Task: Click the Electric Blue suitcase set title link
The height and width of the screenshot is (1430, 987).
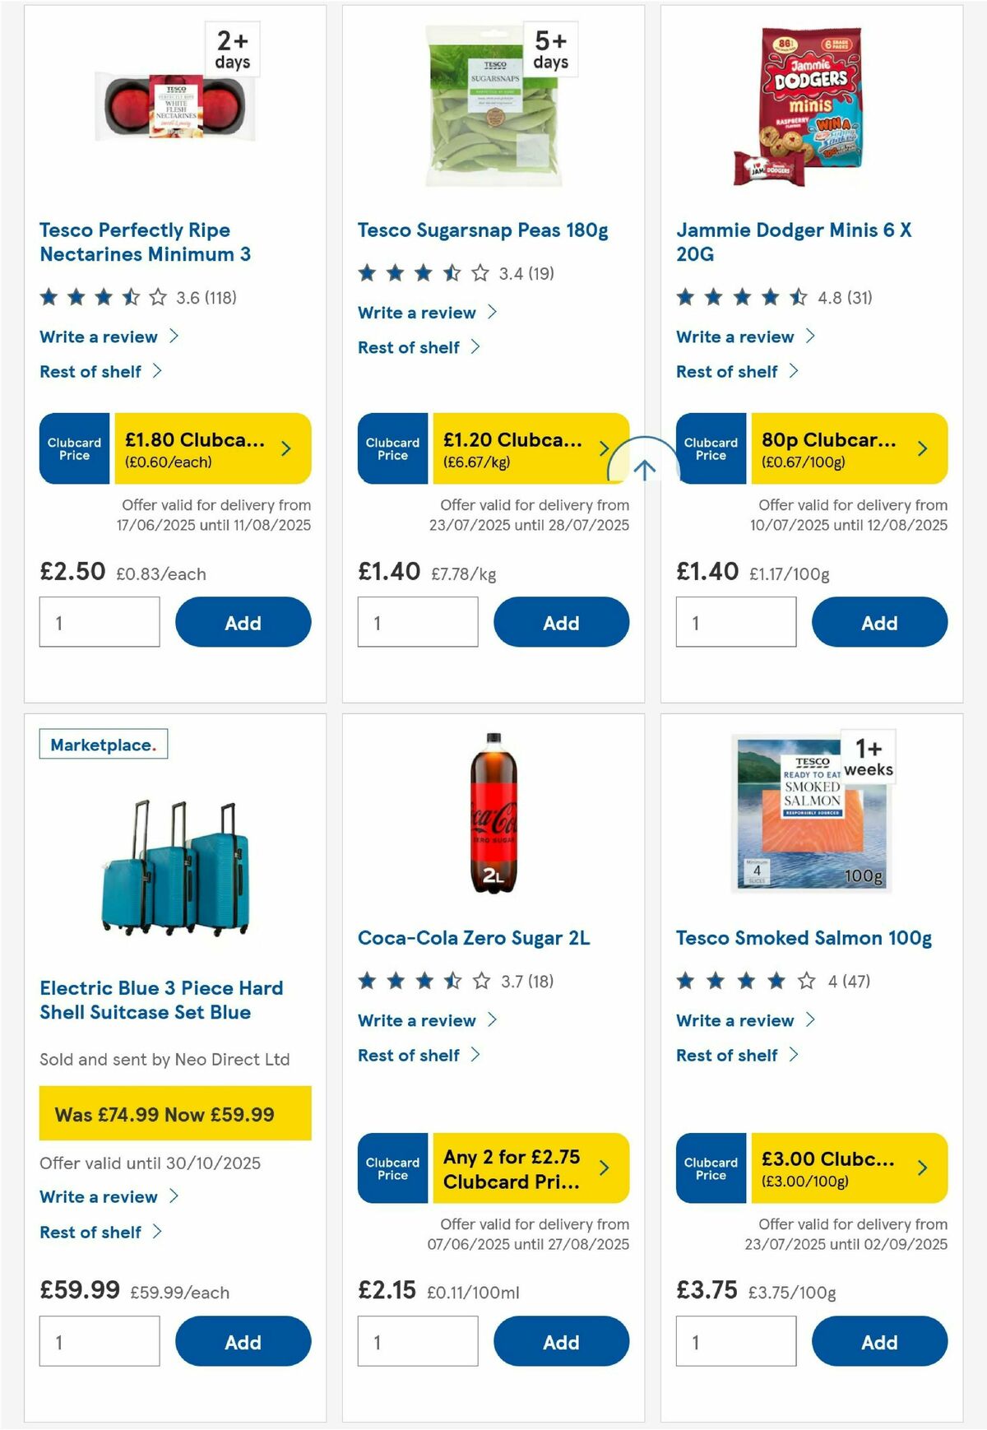Action: (x=161, y=1000)
